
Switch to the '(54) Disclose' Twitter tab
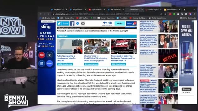coord(77,10)
